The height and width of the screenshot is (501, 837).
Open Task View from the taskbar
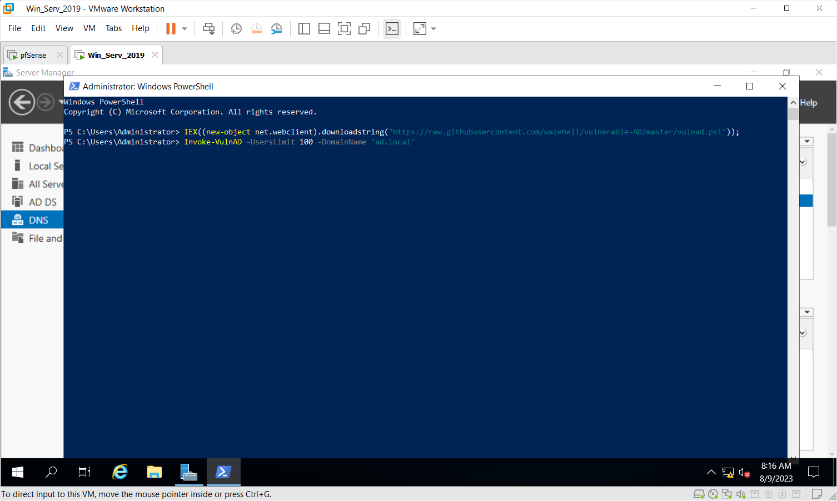point(84,472)
